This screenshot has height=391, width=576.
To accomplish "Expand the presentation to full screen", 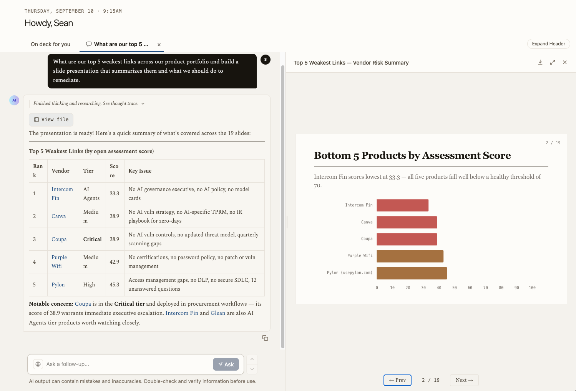I will (553, 62).
